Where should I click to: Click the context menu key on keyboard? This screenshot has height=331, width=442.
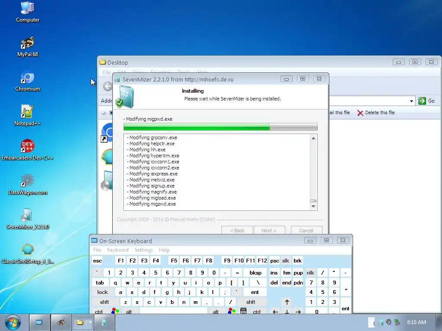243,311
